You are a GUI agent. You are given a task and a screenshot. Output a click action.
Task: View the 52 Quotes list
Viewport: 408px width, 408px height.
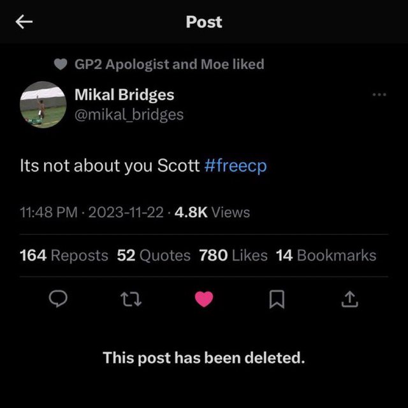[x=154, y=256]
